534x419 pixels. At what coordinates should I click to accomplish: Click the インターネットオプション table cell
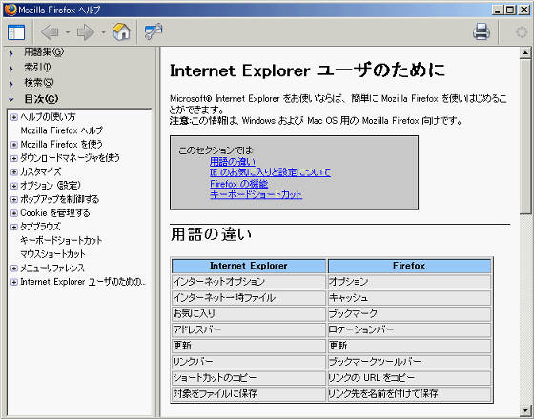[249, 282]
